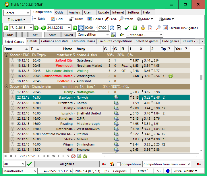Click the green tick next to the 'all' dropdown

click(x=29, y=164)
